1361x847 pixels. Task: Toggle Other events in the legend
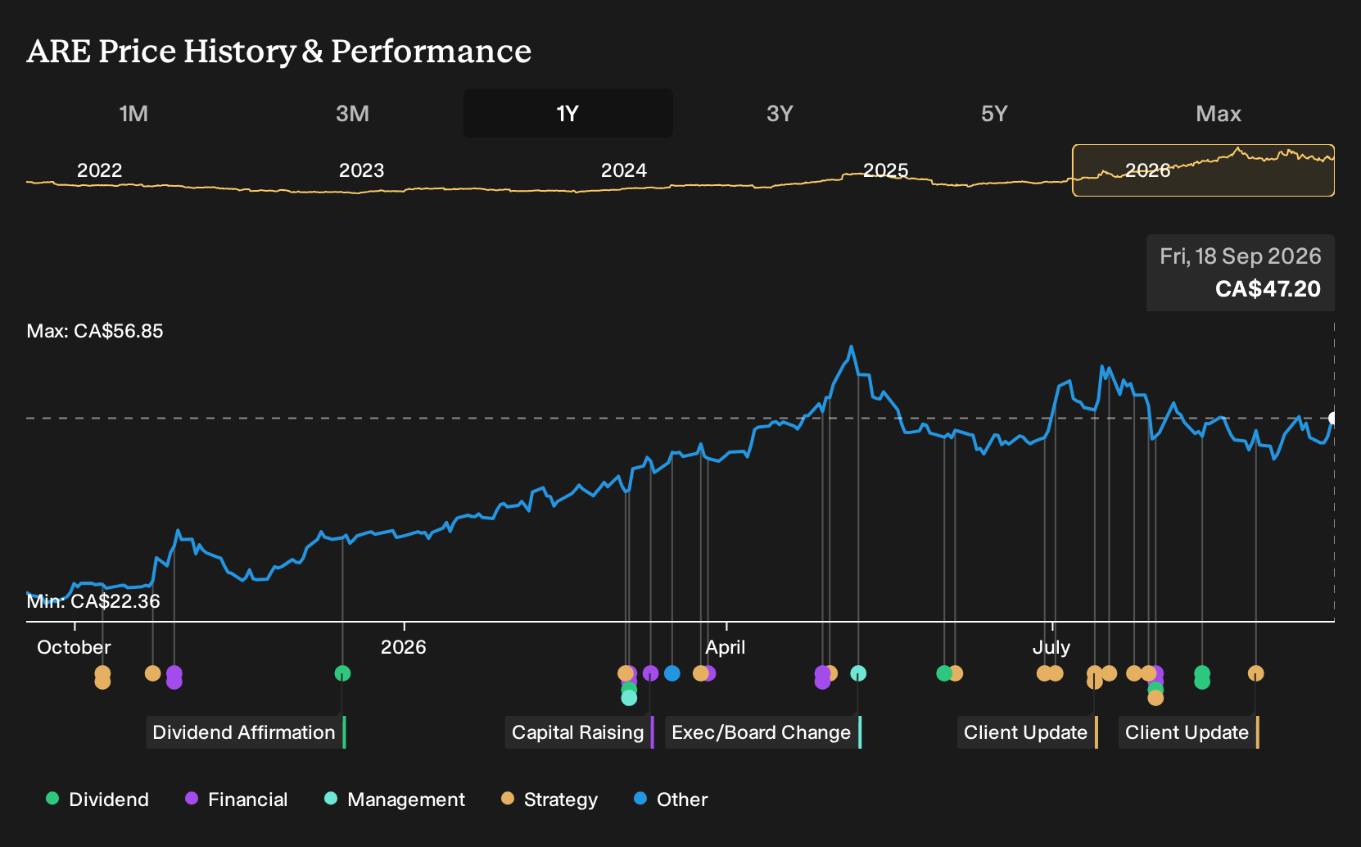(671, 799)
